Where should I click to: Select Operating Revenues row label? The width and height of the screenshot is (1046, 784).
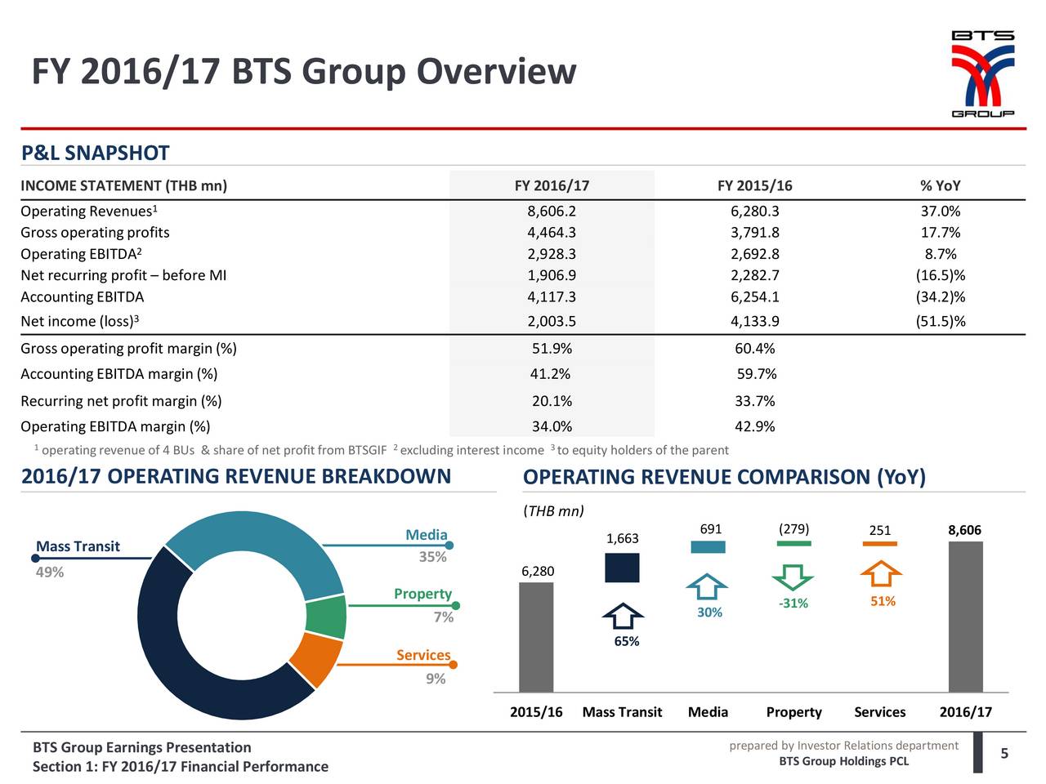[89, 211]
